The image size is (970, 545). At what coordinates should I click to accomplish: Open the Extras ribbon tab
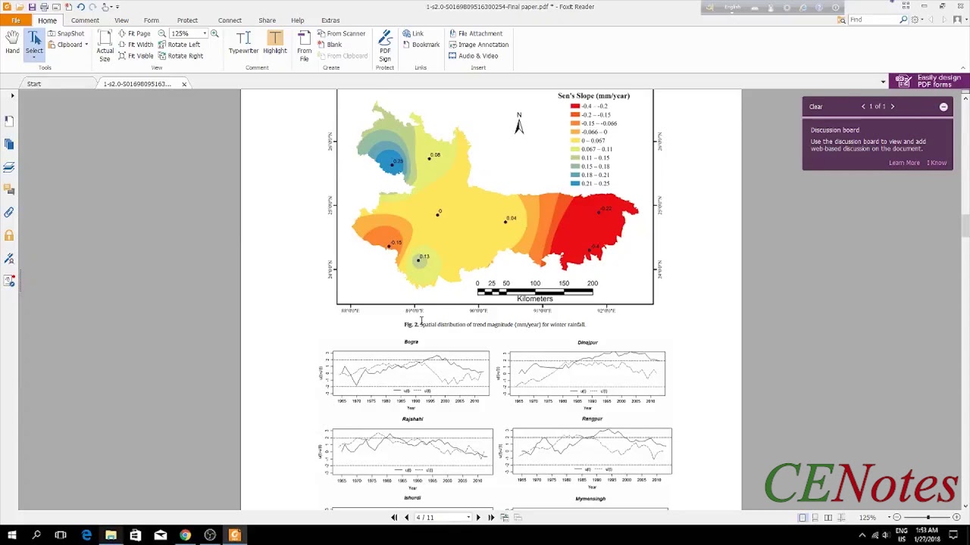coord(330,20)
